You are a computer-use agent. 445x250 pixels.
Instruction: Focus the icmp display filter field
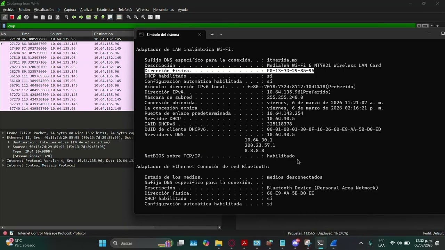pos(211,26)
